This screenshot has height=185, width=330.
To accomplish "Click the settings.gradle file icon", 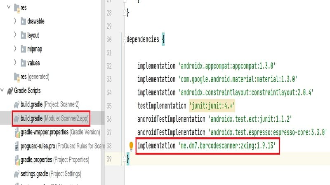I will [x=16, y=173].
